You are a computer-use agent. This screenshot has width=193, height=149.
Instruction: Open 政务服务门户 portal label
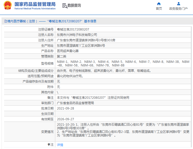178,9
